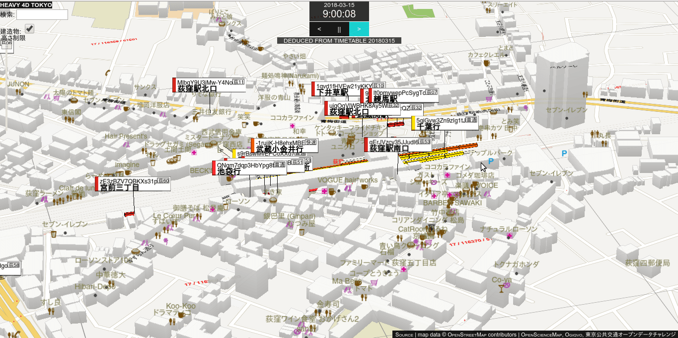The width and height of the screenshot is (678, 338).
Task: Click pharmacy icon below ナチュラルローソン
Action: (510, 236)
